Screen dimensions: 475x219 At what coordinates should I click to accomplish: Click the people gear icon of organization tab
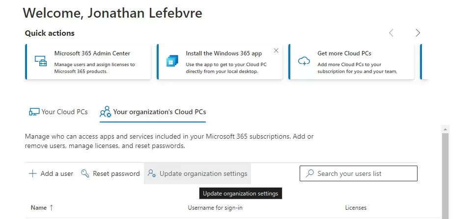pyautogui.click(x=106, y=112)
